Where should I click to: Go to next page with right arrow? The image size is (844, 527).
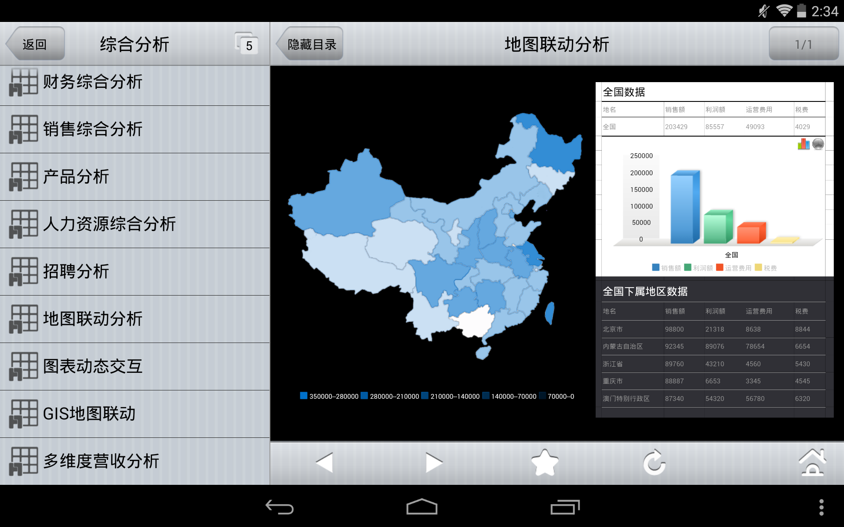434,462
